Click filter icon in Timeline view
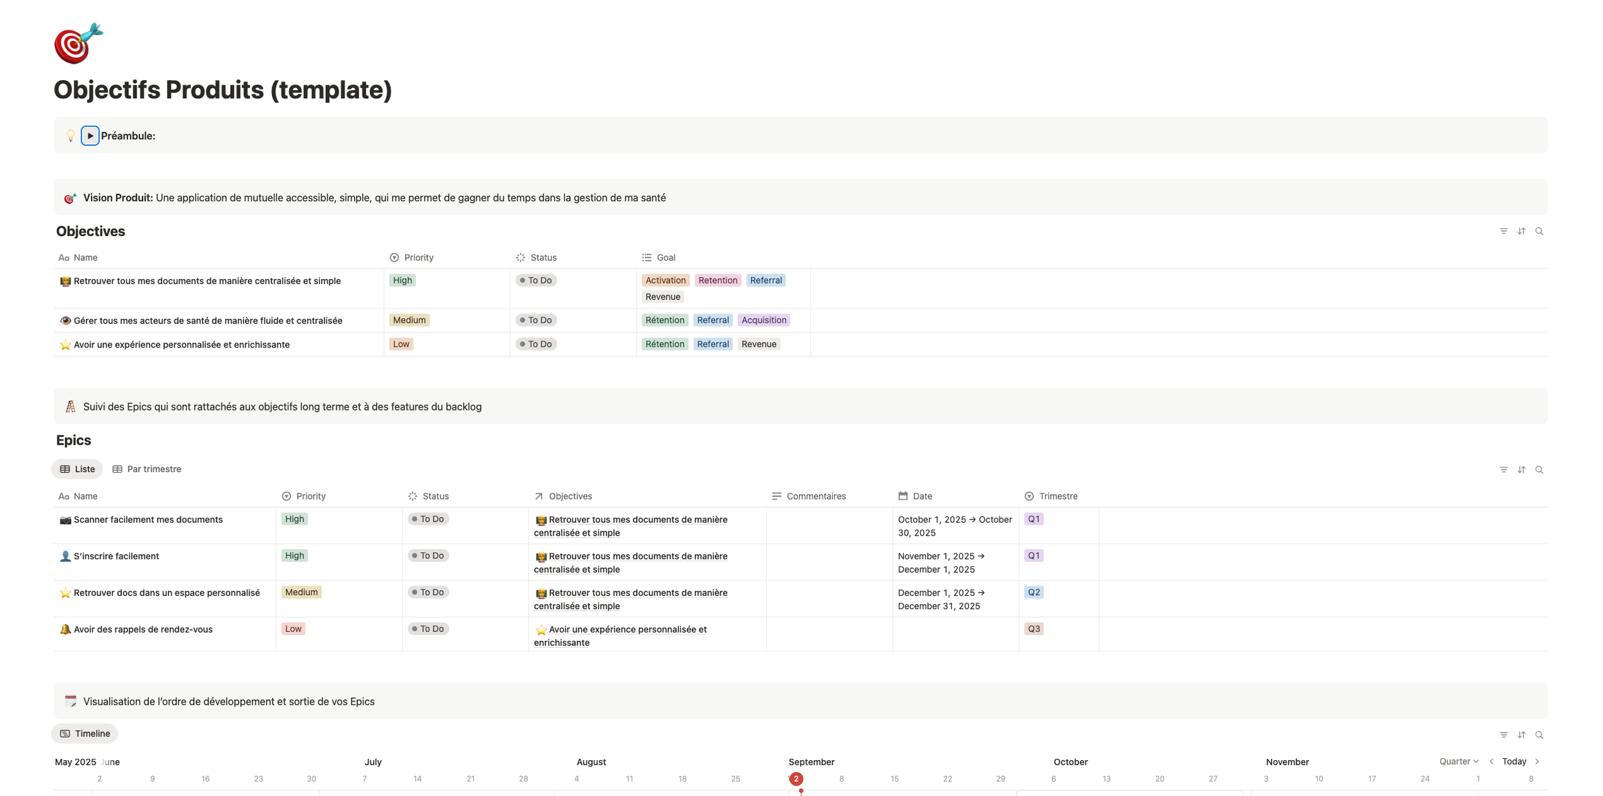 click(x=1503, y=734)
